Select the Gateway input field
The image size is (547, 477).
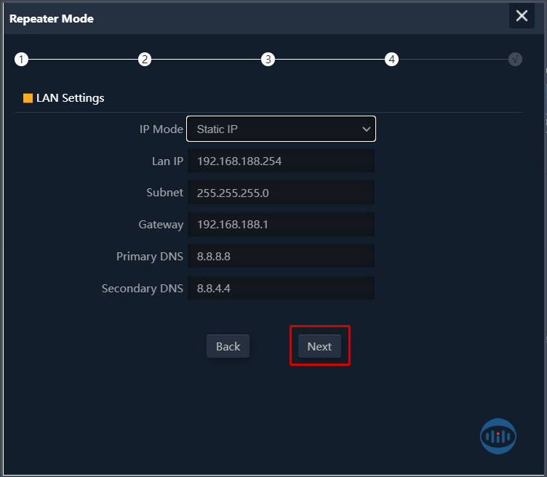tap(281, 225)
